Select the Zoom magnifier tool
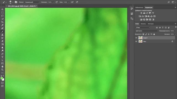Viewport: 177px width, 99px height. click(x=2, y=70)
